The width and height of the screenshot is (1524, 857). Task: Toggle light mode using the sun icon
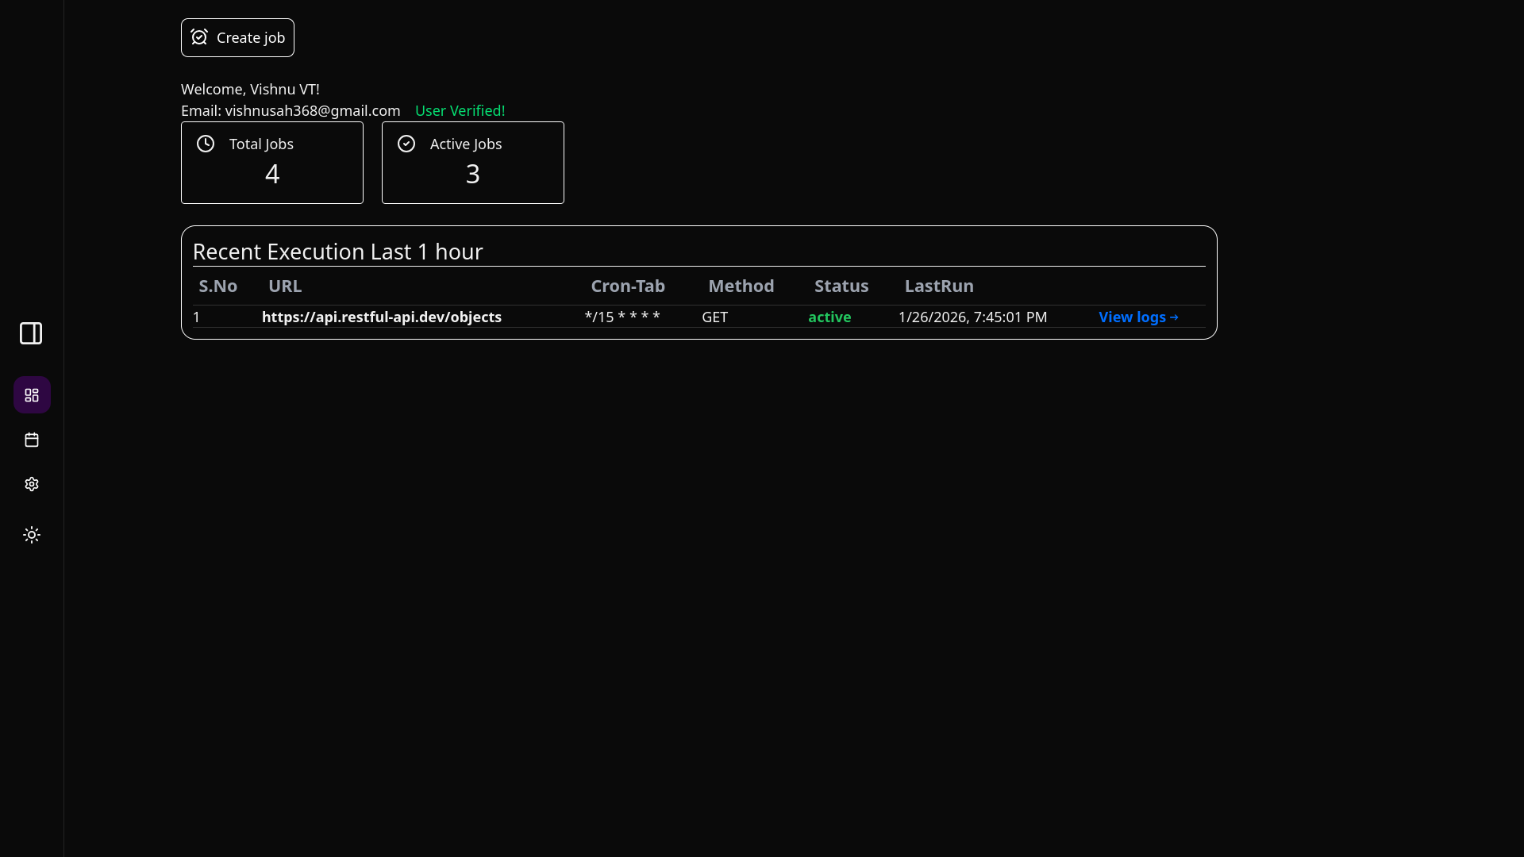[32, 534]
